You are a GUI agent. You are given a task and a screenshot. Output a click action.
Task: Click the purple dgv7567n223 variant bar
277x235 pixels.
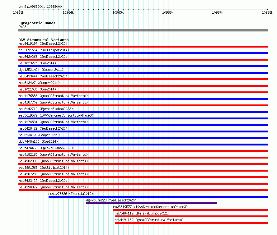click(151, 203)
